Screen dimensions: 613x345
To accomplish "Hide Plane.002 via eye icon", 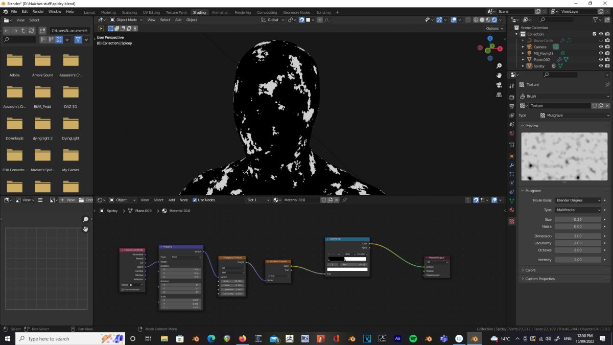I will (x=601, y=60).
